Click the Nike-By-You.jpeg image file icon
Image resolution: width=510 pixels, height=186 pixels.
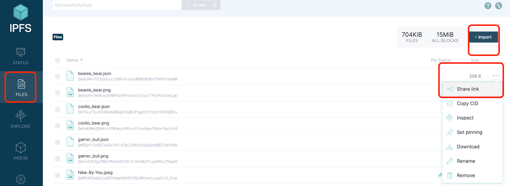(x=70, y=175)
